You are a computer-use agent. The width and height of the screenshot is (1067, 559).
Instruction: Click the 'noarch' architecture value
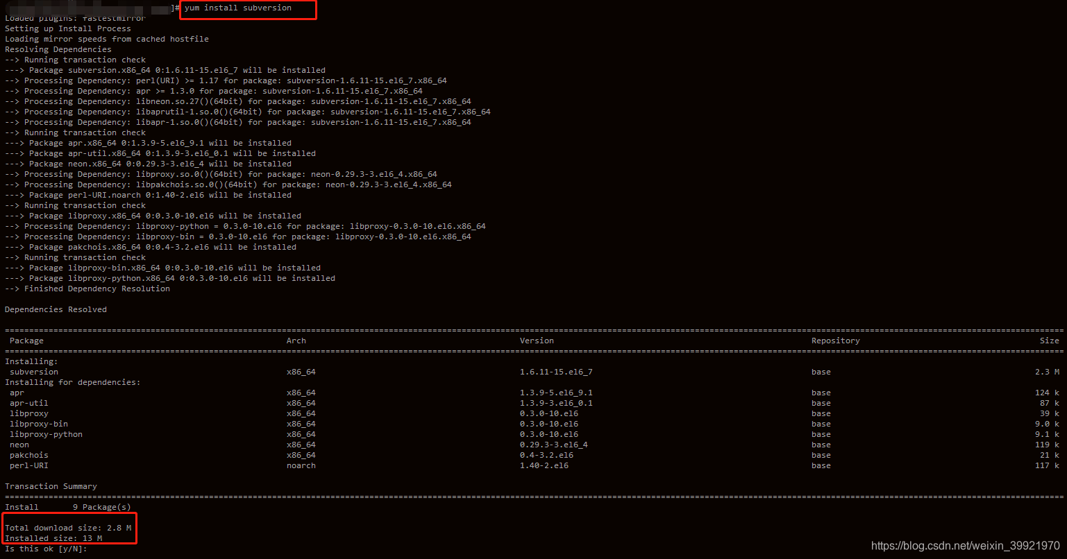coord(301,465)
